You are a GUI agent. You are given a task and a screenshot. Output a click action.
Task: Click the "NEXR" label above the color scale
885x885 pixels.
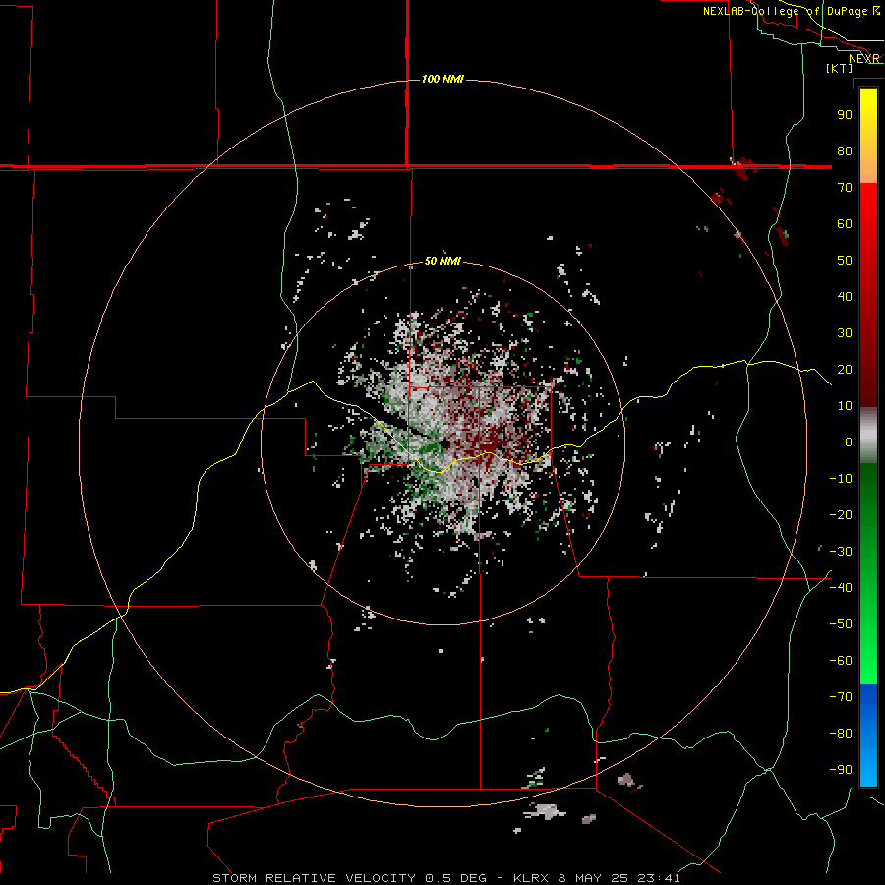[x=863, y=59]
